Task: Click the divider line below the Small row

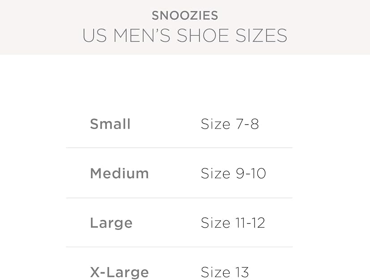Action: click(179, 148)
